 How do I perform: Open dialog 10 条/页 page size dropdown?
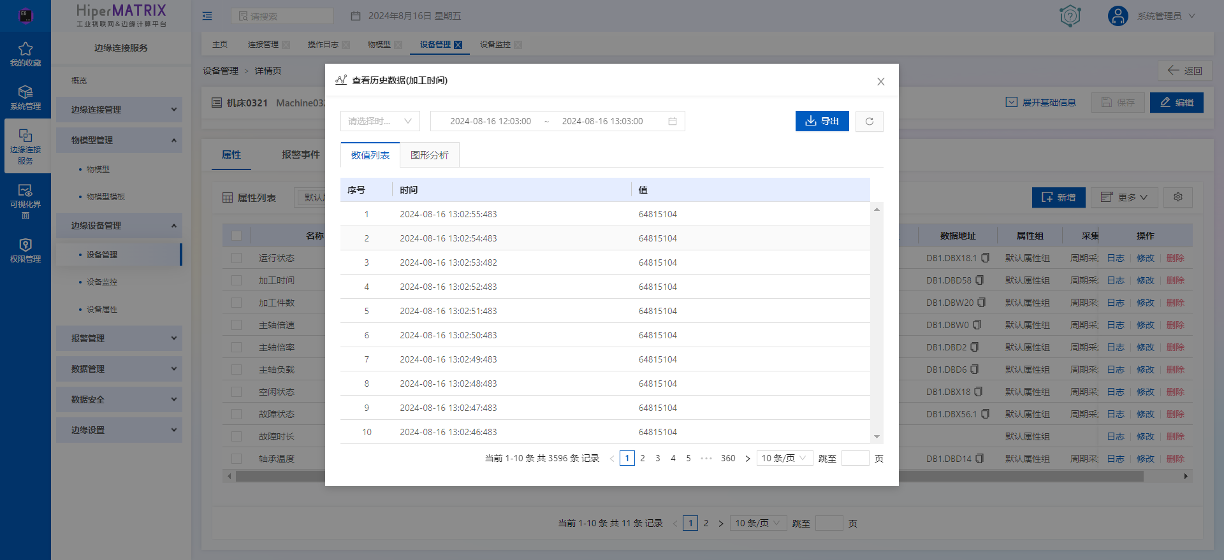click(785, 459)
